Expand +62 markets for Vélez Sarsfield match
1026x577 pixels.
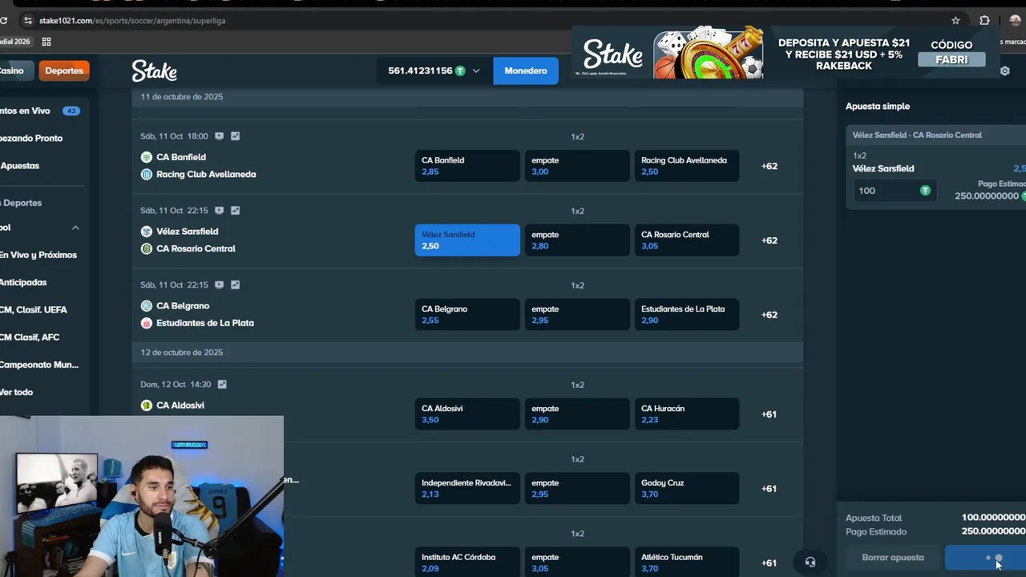[769, 240]
